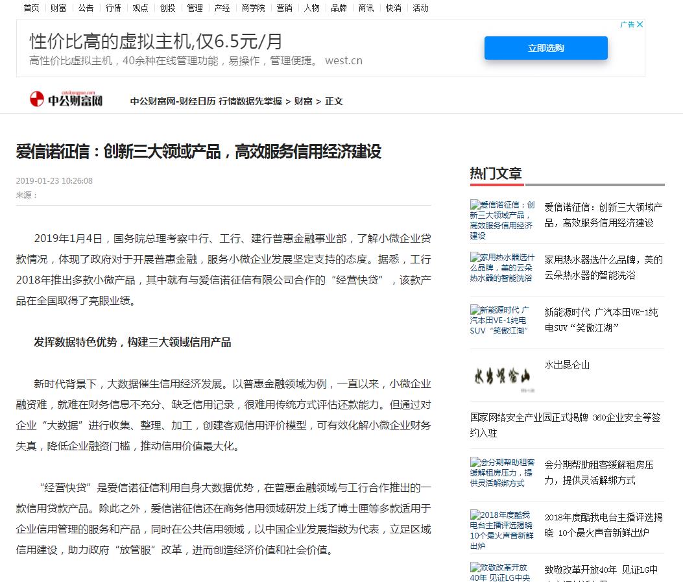
Task: Open article 国家网络安全产业园正式揭牌
Action: 565,425
